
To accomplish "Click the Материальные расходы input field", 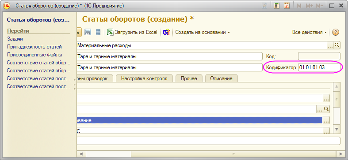I will pos(202,45).
